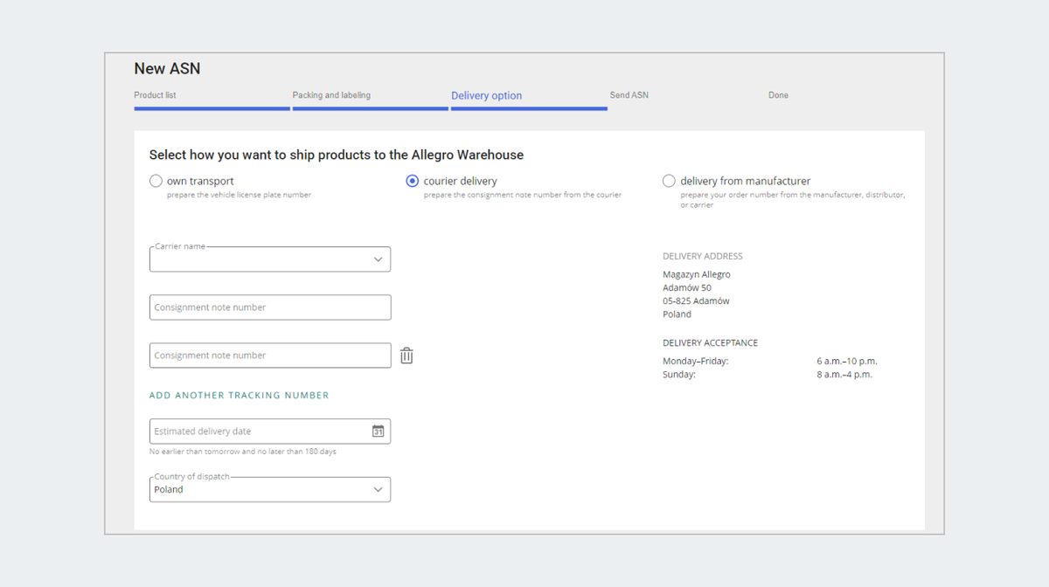Select the Adamów 50 address line
Screen dimensions: 1049x587
687,287
